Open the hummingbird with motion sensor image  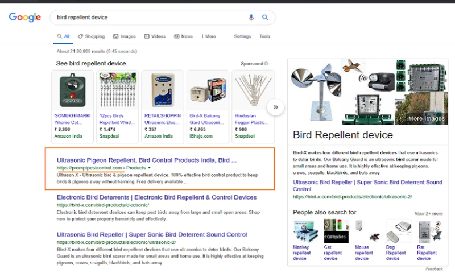pyautogui.click(x=369, y=75)
